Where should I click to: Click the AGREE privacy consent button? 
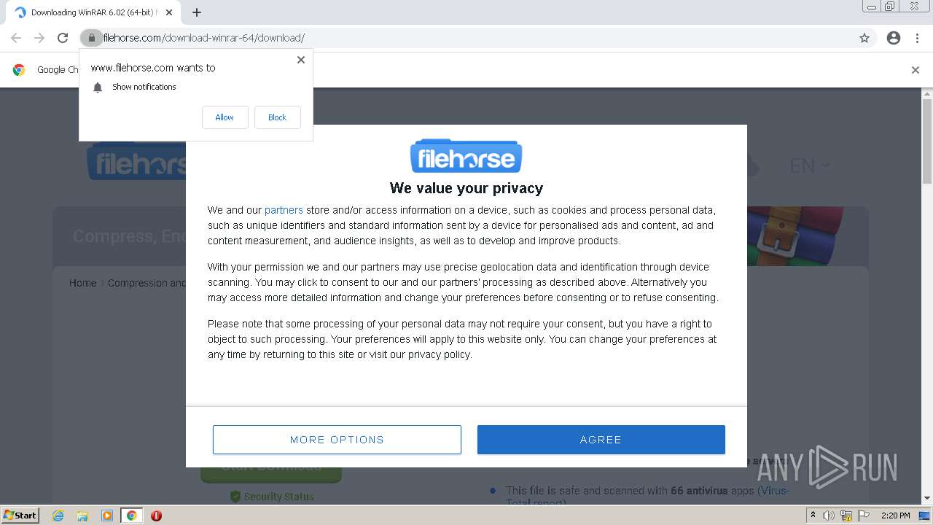click(601, 440)
